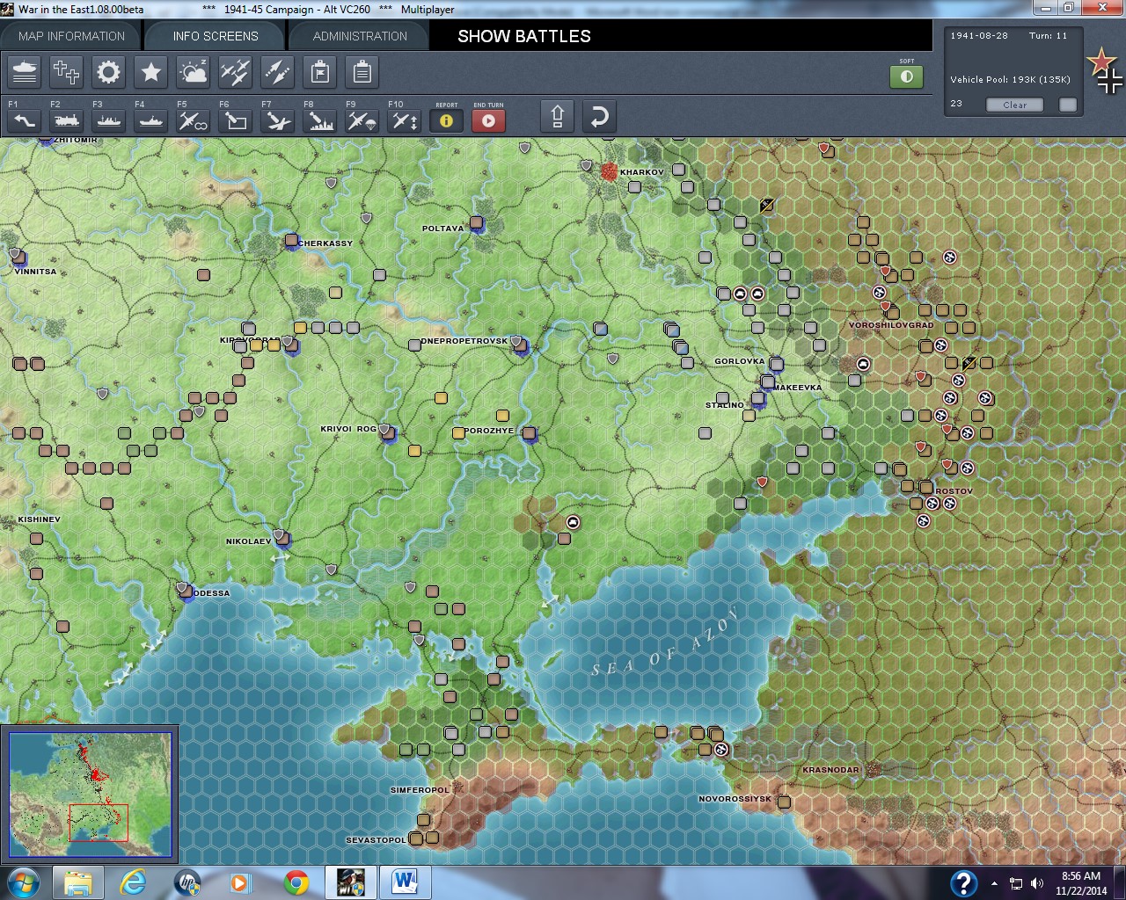Click the SIMFEROPOL city label
The height and width of the screenshot is (900, 1126).
420,790
